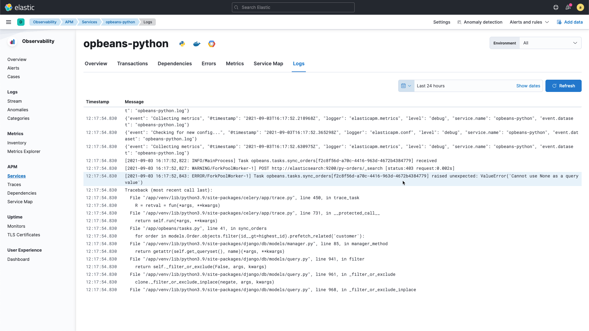The image size is (589, 331).
Task: Switch to the Errors tab
Action: pyautogui.click(x=209, y=64)
